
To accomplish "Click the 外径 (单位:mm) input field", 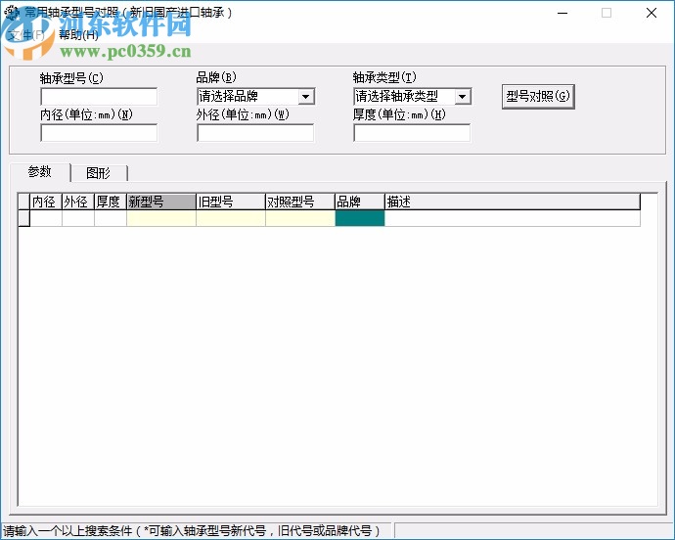I will pos(255,133).
